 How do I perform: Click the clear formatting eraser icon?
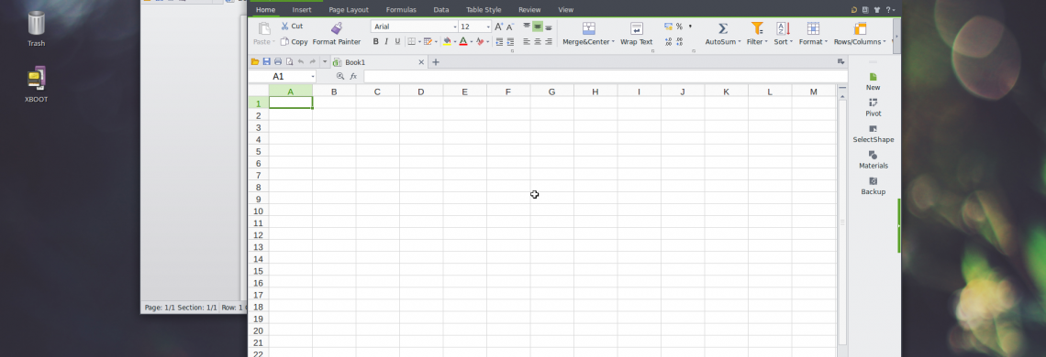[x=480, y=41]
